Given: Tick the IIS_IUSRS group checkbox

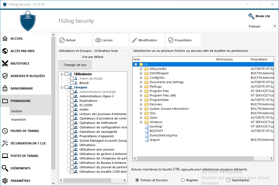Looking at the screenshot, I should (x=72, y=105).
